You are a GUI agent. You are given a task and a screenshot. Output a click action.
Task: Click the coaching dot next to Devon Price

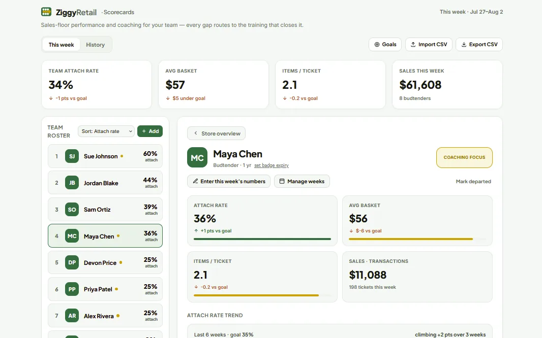tap(121, 262)
